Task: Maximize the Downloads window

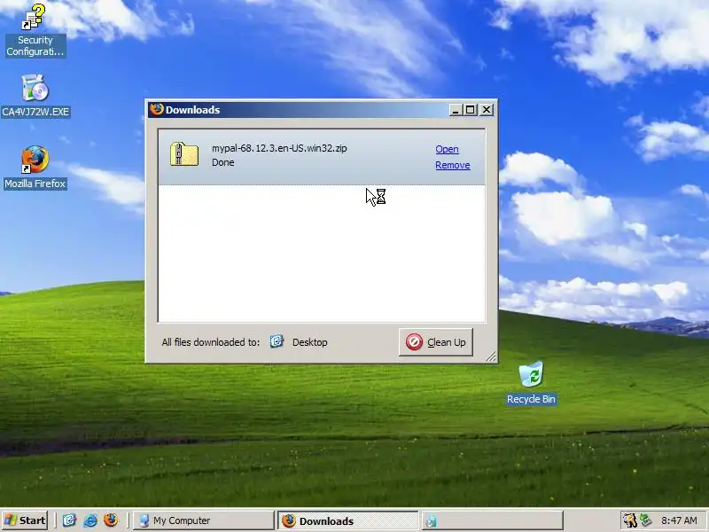Action: click(471, 110)
